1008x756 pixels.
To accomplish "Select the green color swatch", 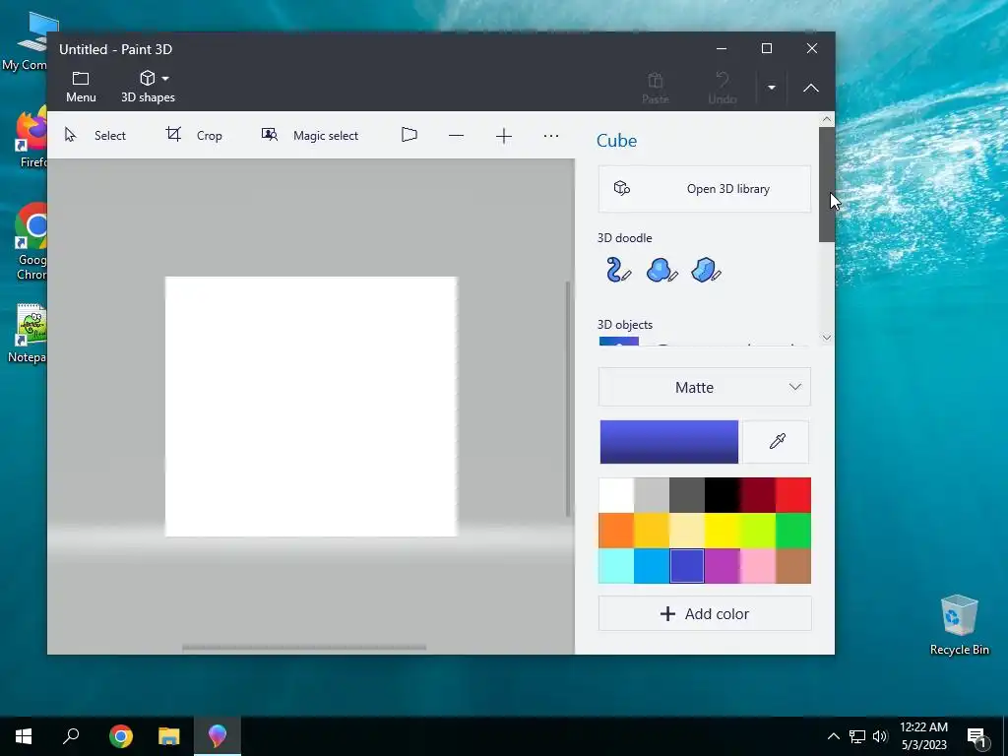I will 793,531.
